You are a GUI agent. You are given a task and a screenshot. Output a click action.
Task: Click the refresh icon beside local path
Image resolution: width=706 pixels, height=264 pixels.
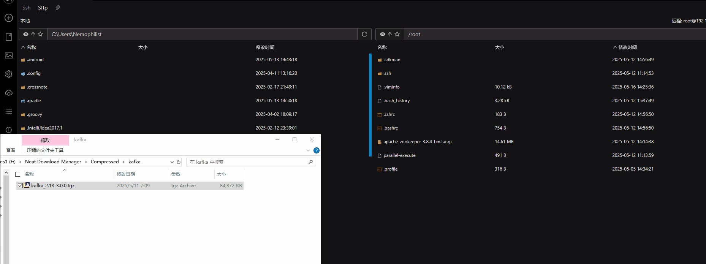click(x=364, y=34)
